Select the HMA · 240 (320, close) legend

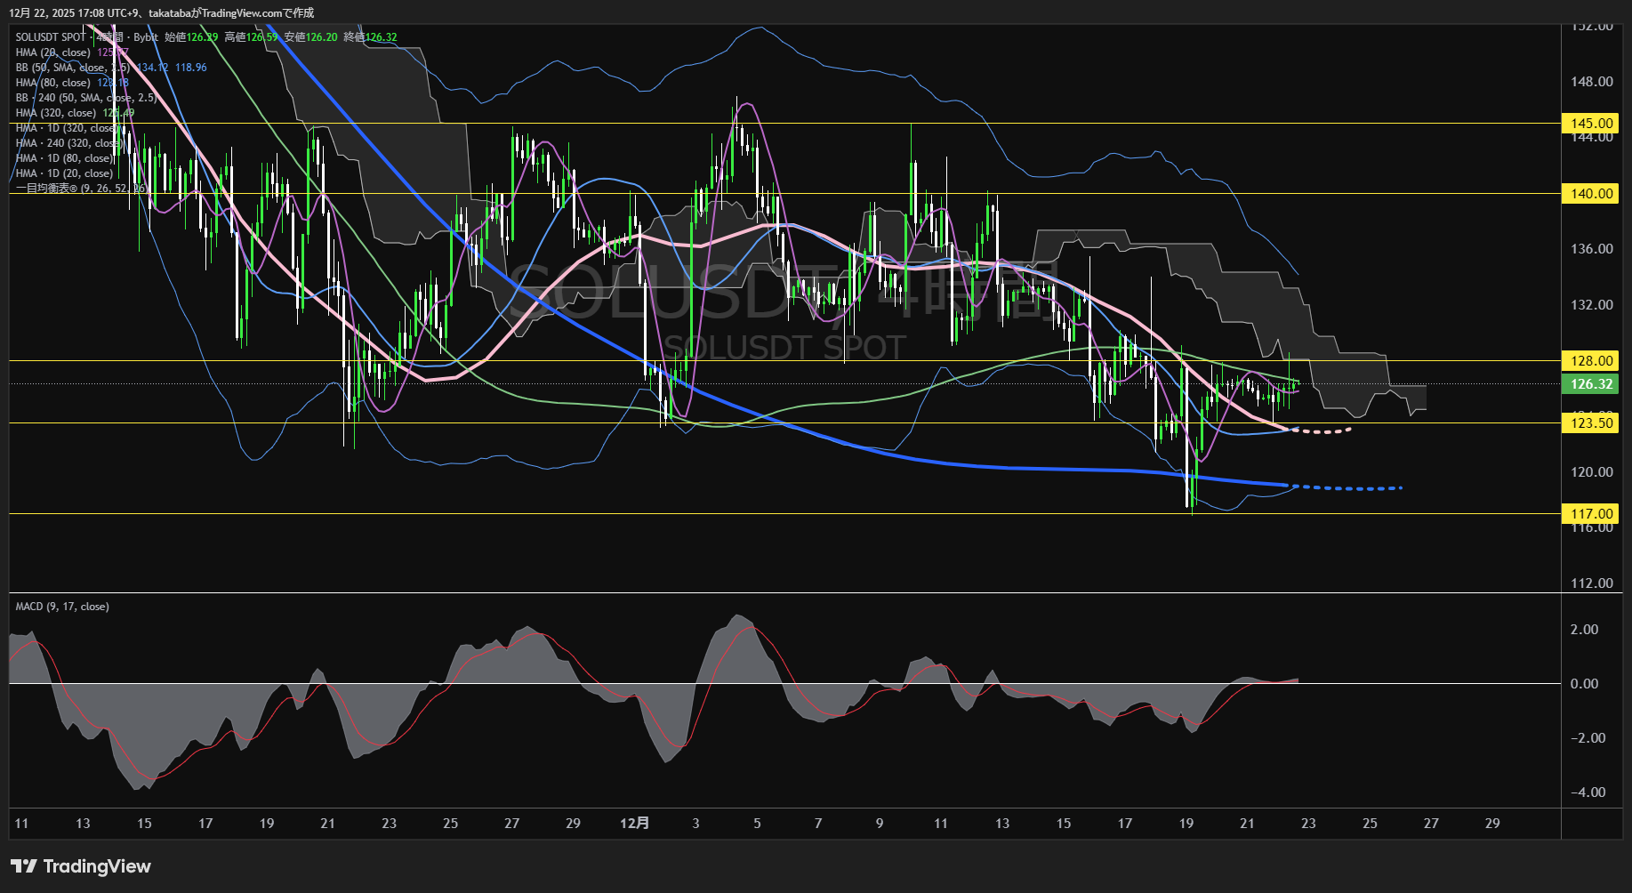click(68, 143)
